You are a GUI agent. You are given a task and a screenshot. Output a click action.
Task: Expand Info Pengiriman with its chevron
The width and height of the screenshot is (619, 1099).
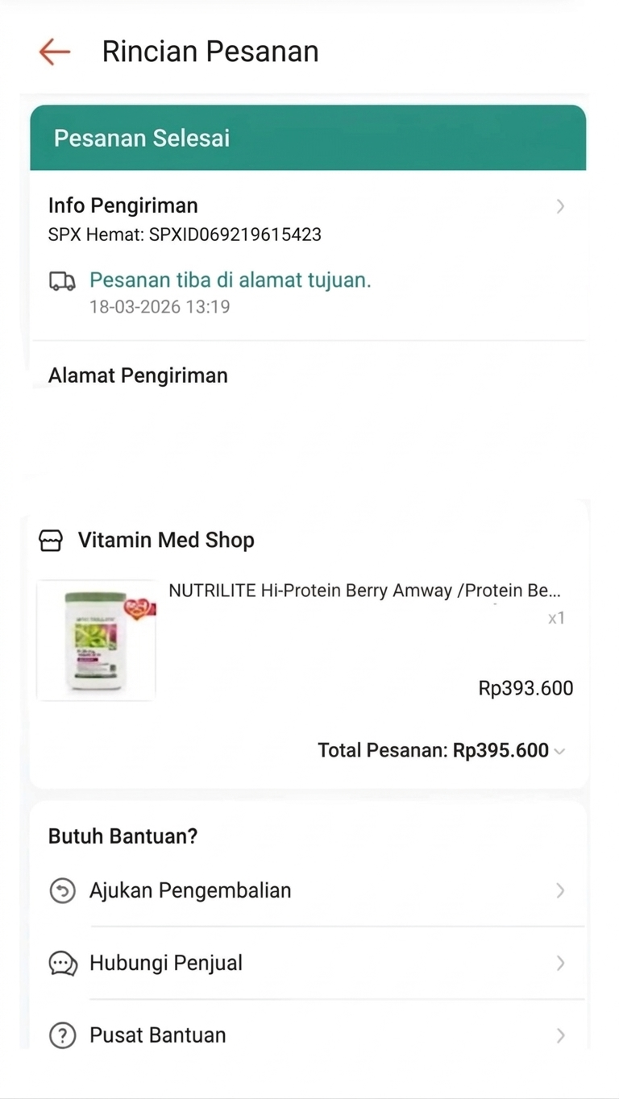click(x=560, y=207)
